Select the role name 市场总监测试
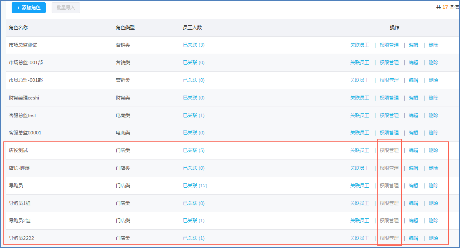The image size is (460, 248). tap(23, 45)
